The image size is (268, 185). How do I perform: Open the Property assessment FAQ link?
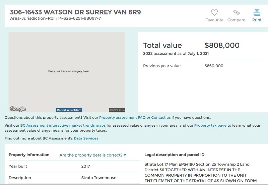pyautogui.click(x=122, y=117)
